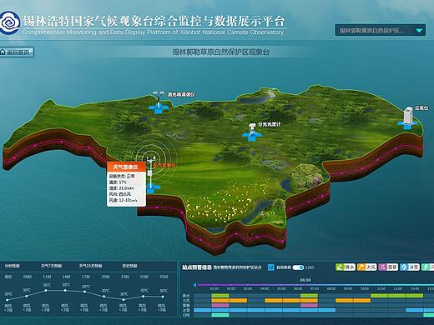Toggle the 冰雹 warning filter button

coord(410,267)
